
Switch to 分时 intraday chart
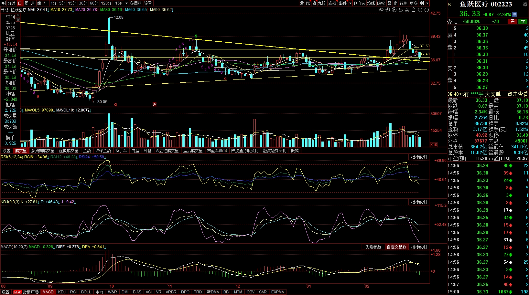point(12,3)
